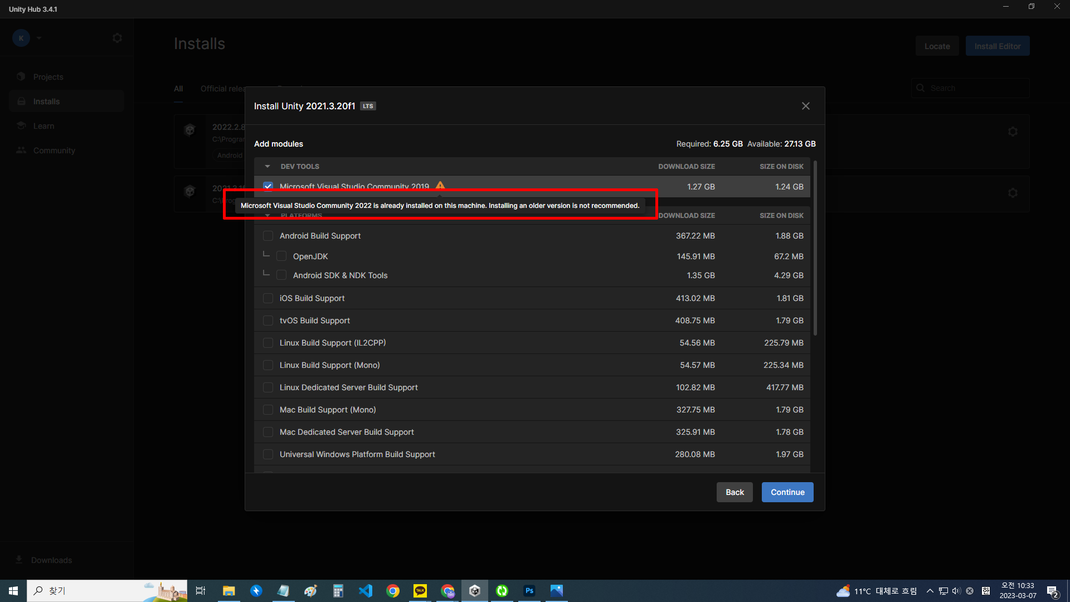Click the taskbar search box
The height and width of the screenshot is (602, 1070).
[x=107, y=591]
